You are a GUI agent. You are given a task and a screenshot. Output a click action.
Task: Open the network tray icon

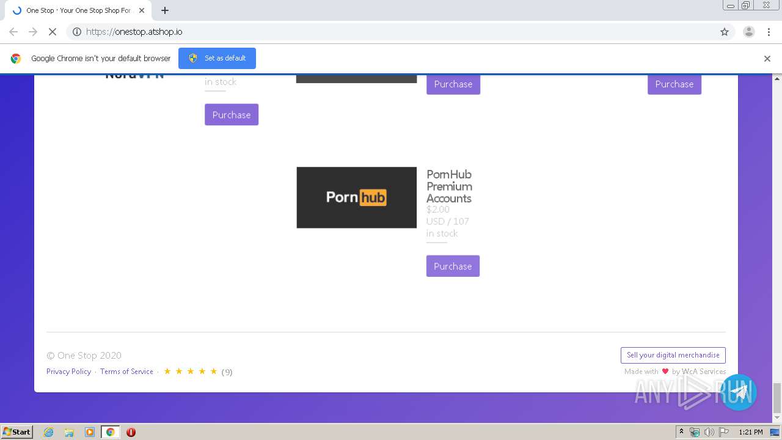(695, 432)
